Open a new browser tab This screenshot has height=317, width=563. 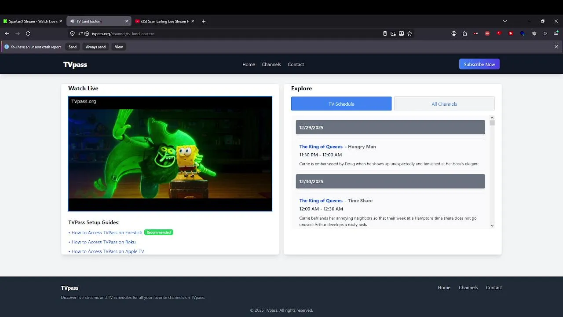pos(204,21)
